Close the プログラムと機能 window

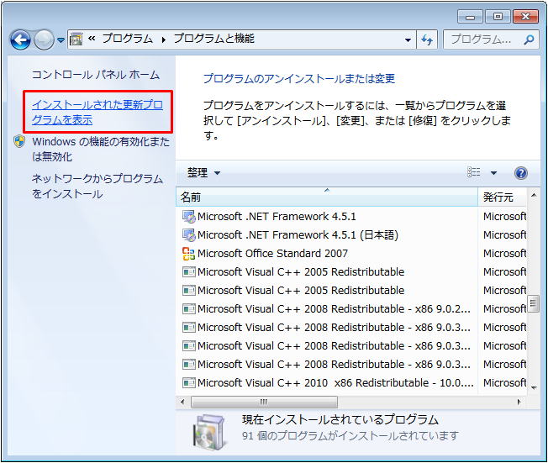tap(525, 17)
